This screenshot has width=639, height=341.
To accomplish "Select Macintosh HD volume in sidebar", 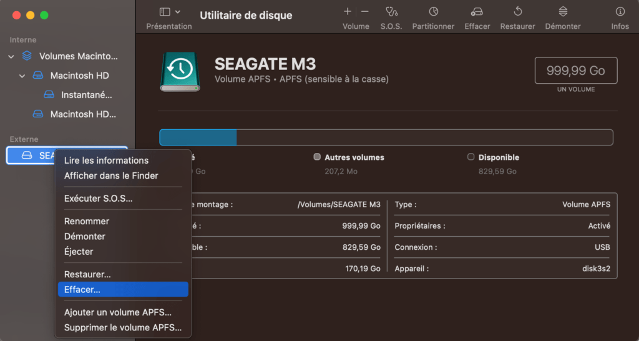I will point(67,76).
